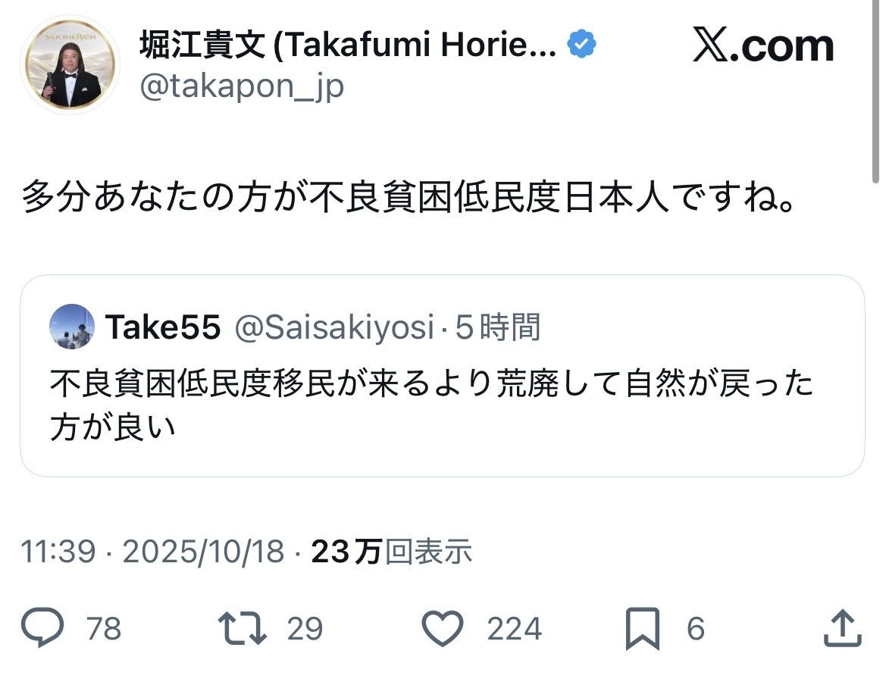The height and width of the screenshot is (682, 886).
Task: Click the X.com logo
Action: (762, 47)
